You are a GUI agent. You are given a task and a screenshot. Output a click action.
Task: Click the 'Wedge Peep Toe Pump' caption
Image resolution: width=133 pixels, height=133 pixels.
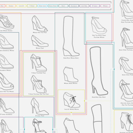click(x=40, y=32)
